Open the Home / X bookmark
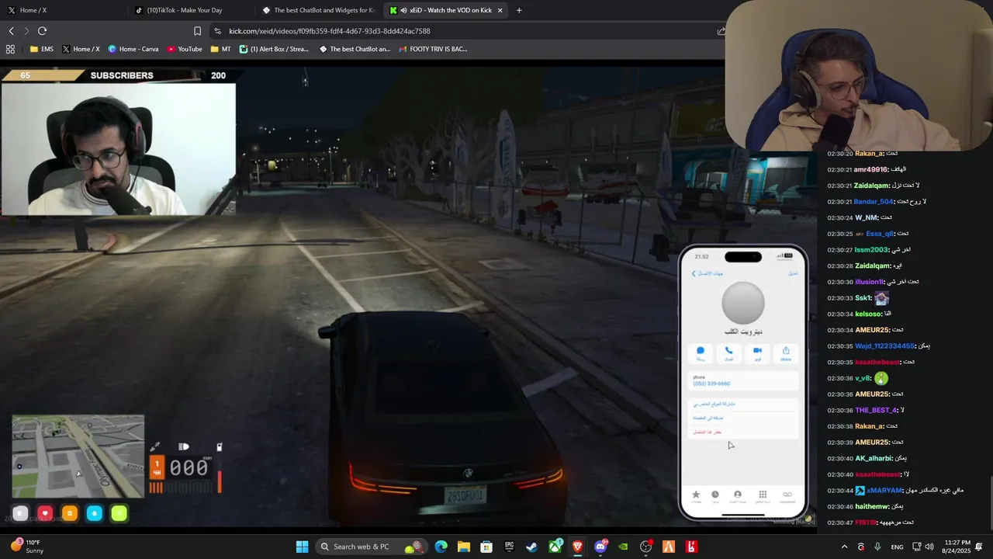This screenshot has height=559, width=993. tap(81, 49)
